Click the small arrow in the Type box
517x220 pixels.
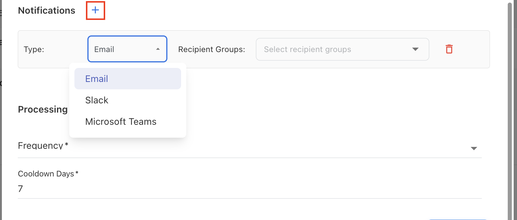pos(158,49)
